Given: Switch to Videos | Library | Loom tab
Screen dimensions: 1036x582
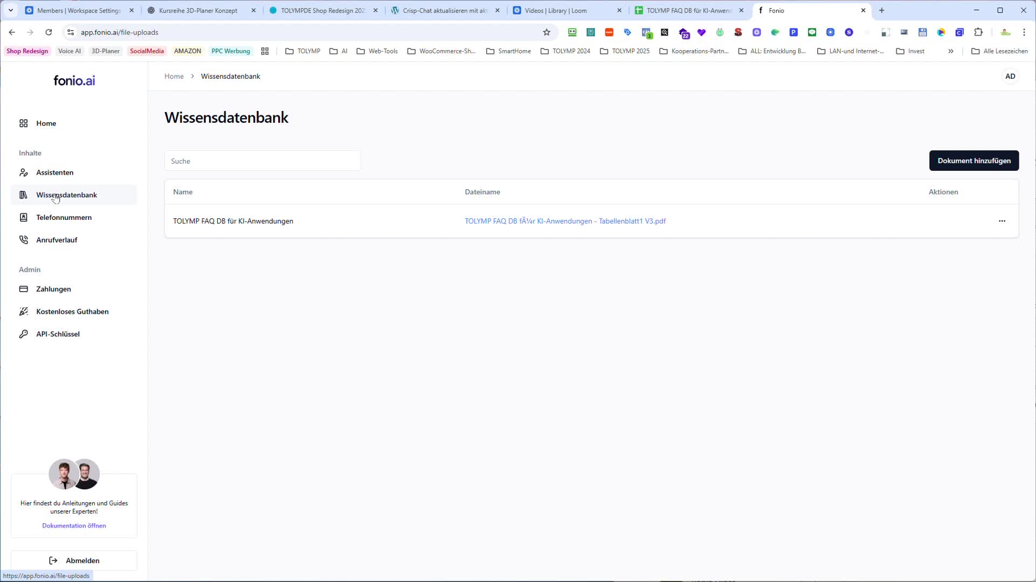Looking at the screenshot, I should coord(555,10).
